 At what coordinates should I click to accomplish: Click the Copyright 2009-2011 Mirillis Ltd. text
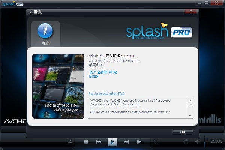coord(114,61)
